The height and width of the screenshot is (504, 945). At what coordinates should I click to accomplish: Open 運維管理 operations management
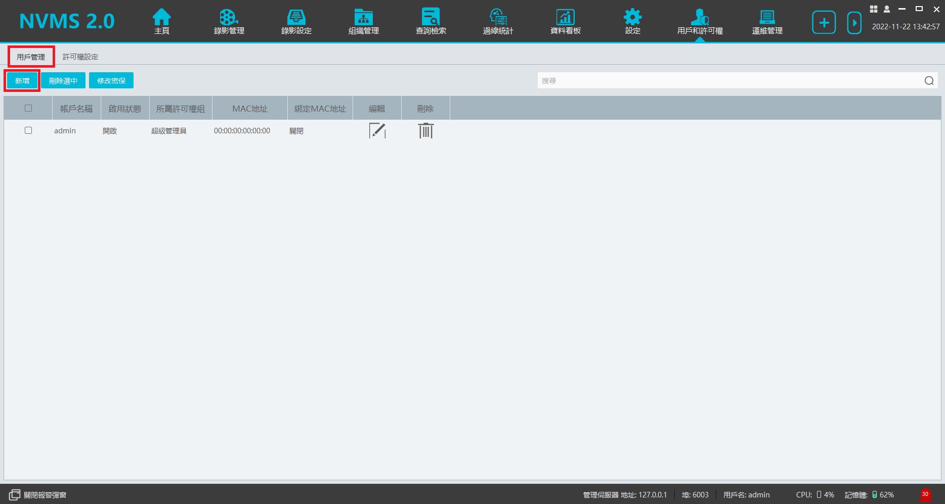point(767,21)
